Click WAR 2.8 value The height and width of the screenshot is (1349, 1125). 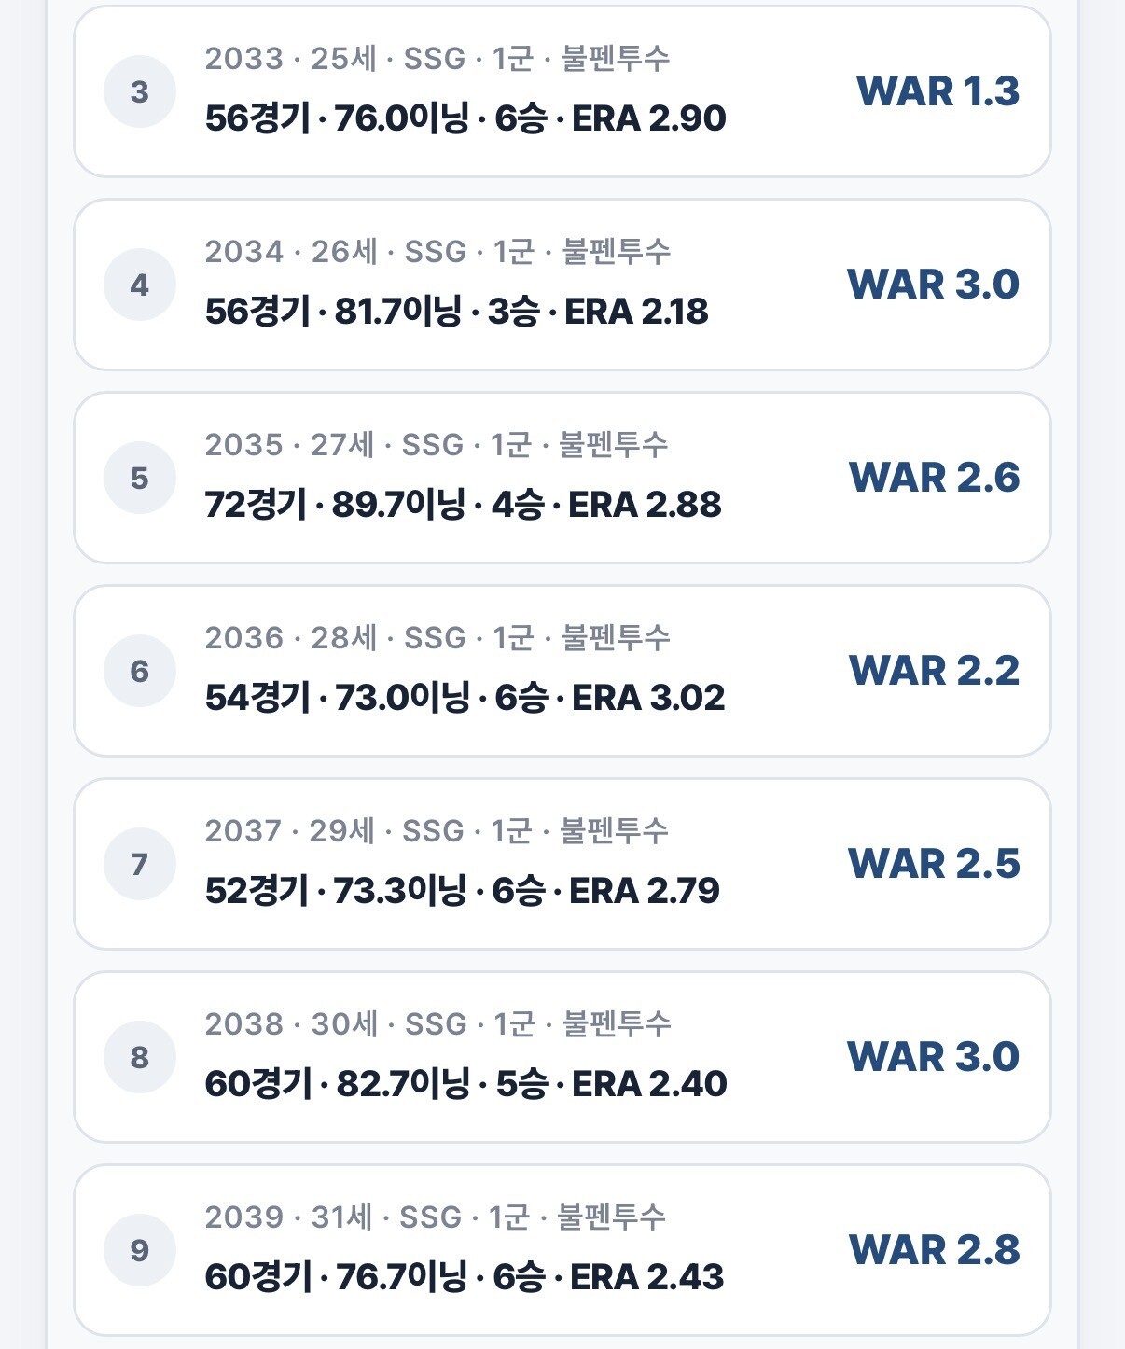pos(934,1250)
